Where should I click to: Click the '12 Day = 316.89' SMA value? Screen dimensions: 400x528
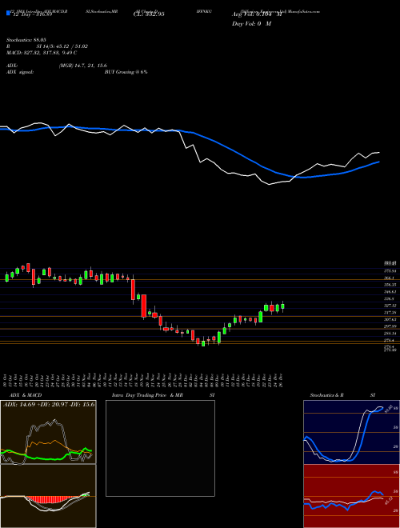32,14
